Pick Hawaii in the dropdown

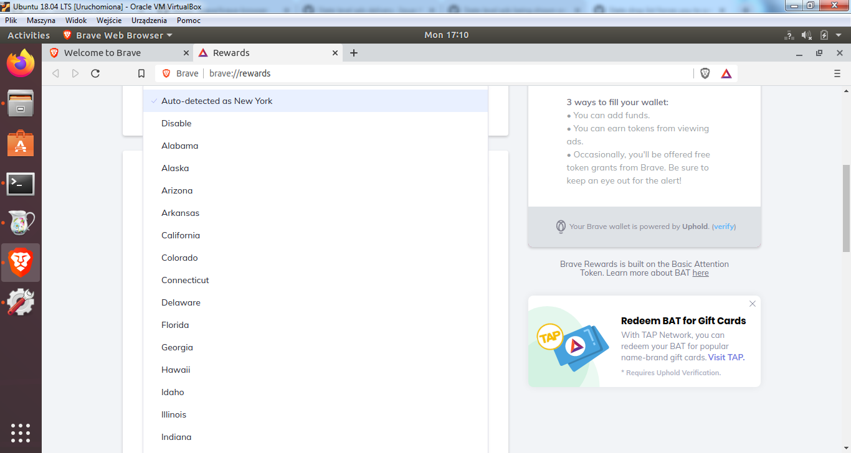[315, 370]
